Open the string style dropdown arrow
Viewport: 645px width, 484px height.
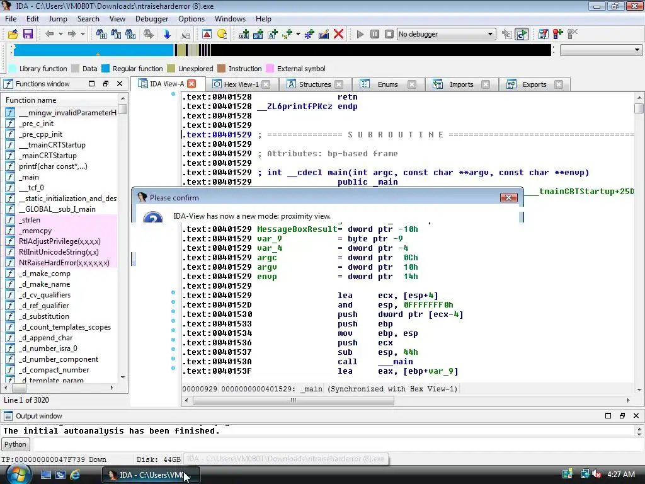298,34
